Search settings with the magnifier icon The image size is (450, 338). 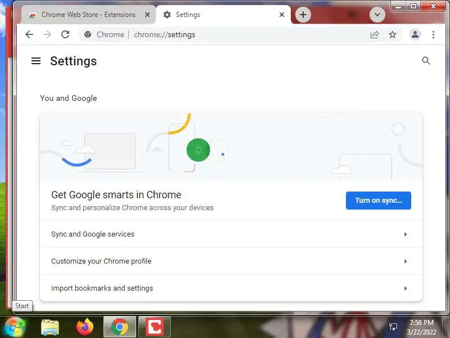pyautogui.click(x=426, y=61)
